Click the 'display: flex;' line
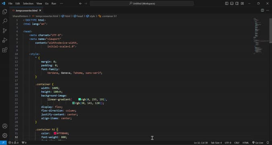 click(52, 107)
